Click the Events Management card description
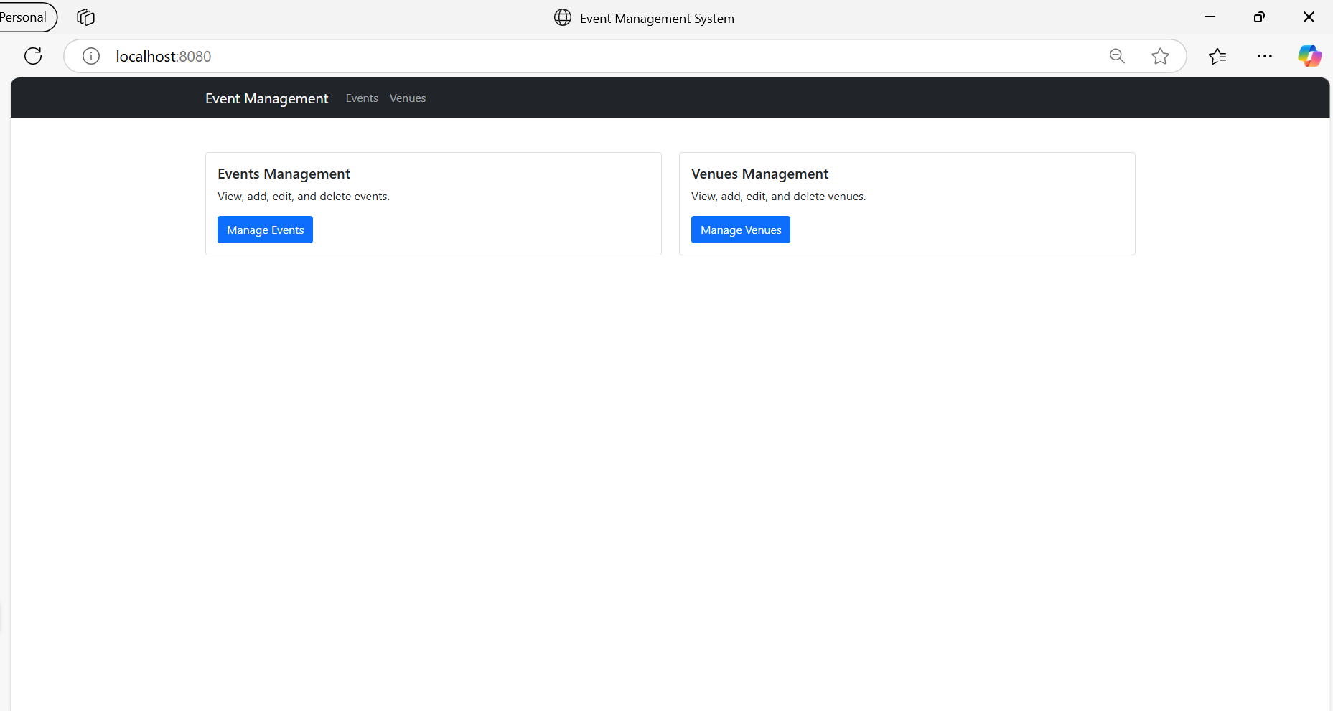The image size is (1333, 711). pos(303,195)
